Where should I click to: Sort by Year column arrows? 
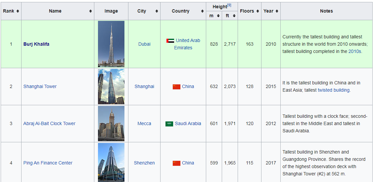coord(277,11)
